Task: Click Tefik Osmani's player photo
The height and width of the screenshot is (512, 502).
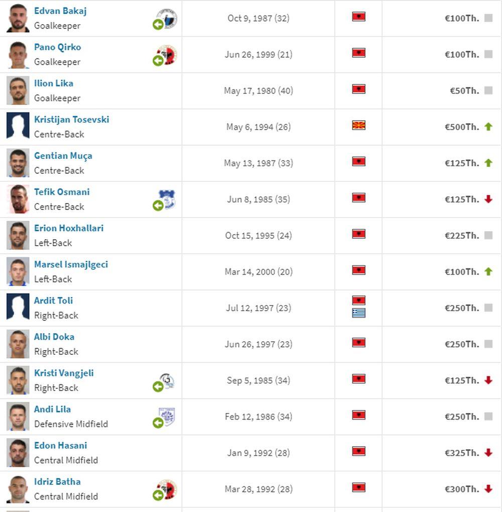Action: [x=18, y=199]
